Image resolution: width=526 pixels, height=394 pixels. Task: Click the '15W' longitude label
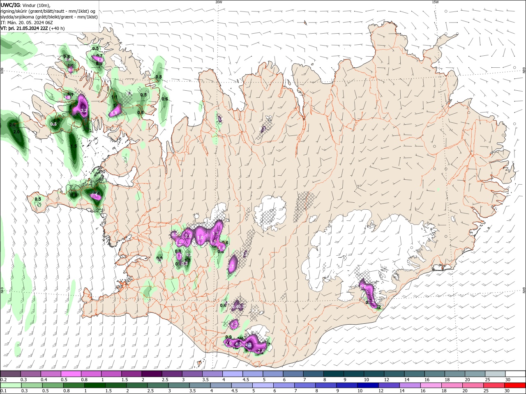pyautogui.click(x=435, y=2)
